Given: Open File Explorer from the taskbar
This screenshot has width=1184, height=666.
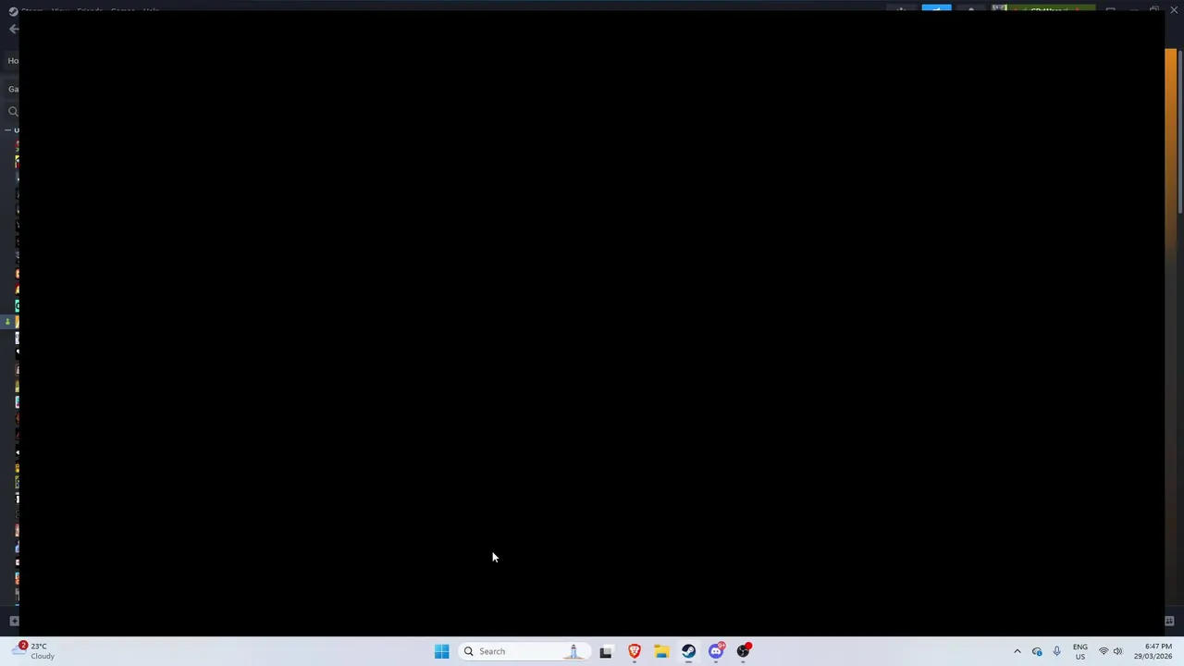Looking at the screenshot, I should [x=661, y=651].
